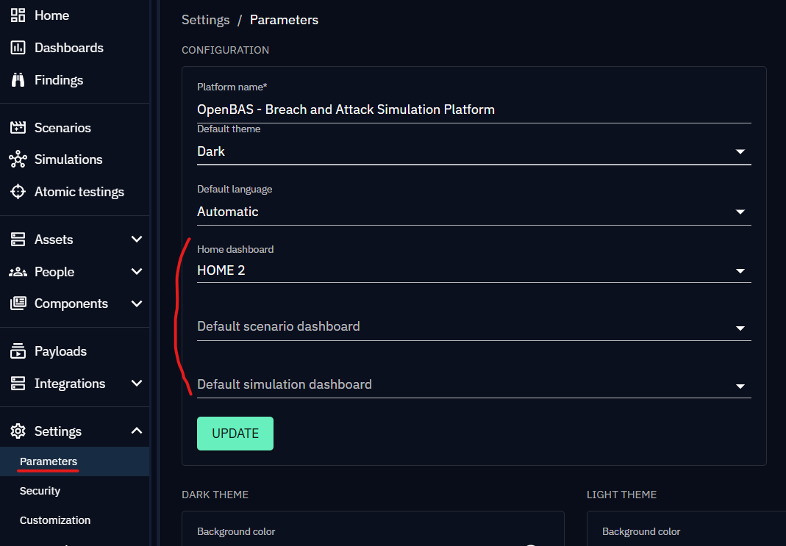
Task: Click the Settings gear icon
Action: 18,431
